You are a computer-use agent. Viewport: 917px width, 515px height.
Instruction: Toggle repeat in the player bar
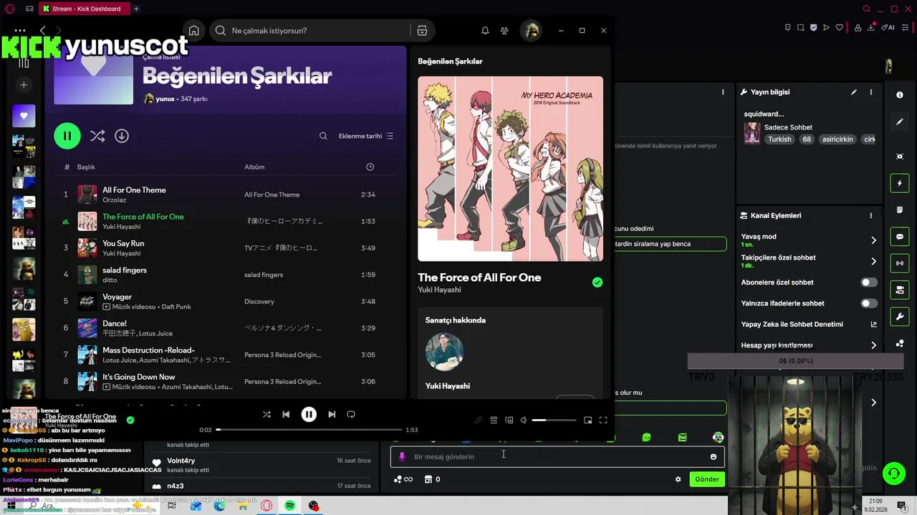tap(351, 414)
